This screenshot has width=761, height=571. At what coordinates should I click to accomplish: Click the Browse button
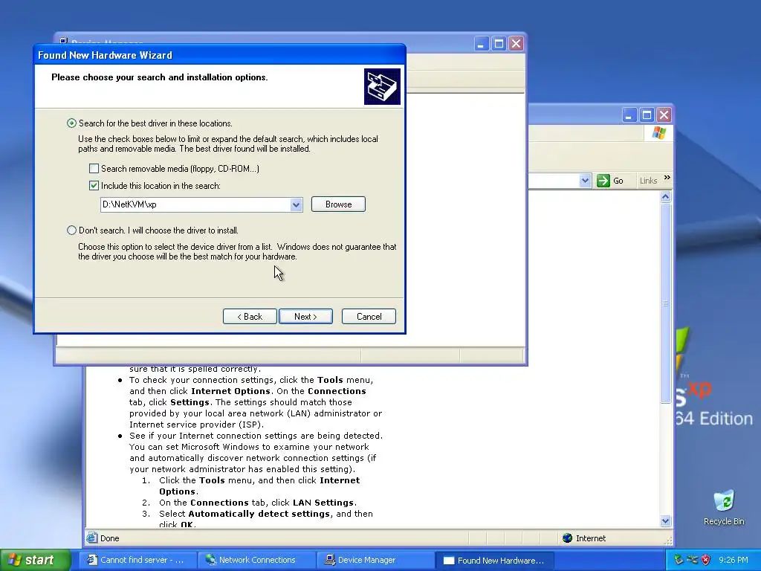pyautogui.click(x=338, y=204)
